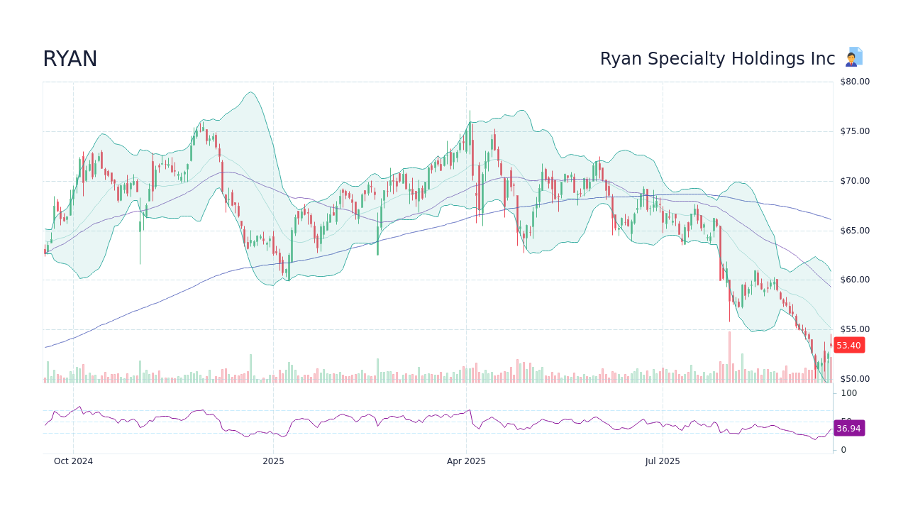Click the 100 label on the RSI axis

849,393
